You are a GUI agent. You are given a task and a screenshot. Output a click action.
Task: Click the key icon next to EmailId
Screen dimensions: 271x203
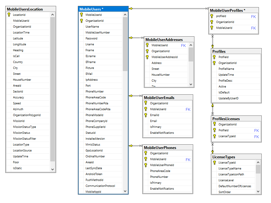click(x=146, y=115)
